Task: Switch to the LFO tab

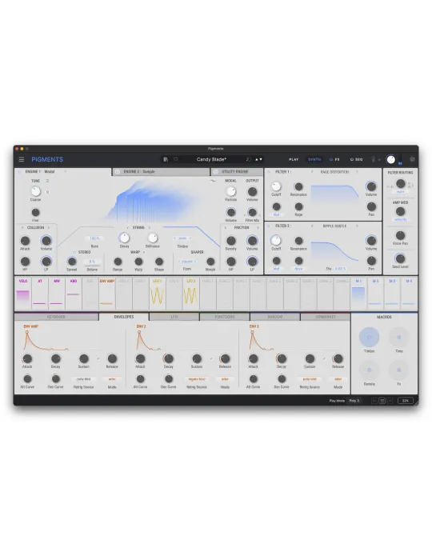Action: (174, 317)
